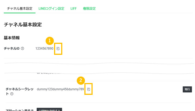This screenshot has height=111, width=195.
Task: Go to the LIFF tab
Action: click(73, 8)
